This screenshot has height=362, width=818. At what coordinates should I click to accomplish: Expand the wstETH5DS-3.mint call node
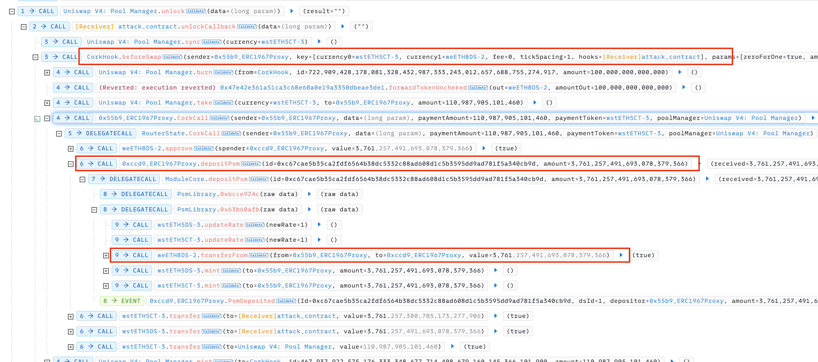(106, 271)
